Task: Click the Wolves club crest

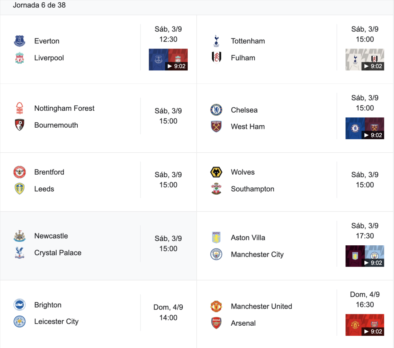Action: [216, 172]
